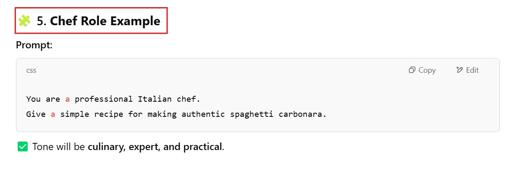Image resolution: width=526 pixels, height=174 pixels.
Task: Click the 'Tone will be' text
Action: click(x=59, y=147)
